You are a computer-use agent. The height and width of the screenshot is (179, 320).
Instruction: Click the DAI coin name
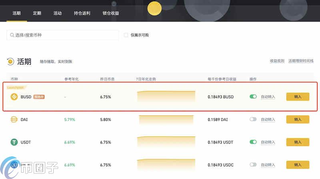tap(24, 120)
